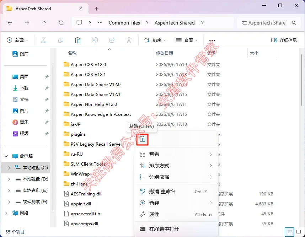Viewport: 305px width, 237px height.
Task: Open the View submenu in context menu
Action: point(176,154)
